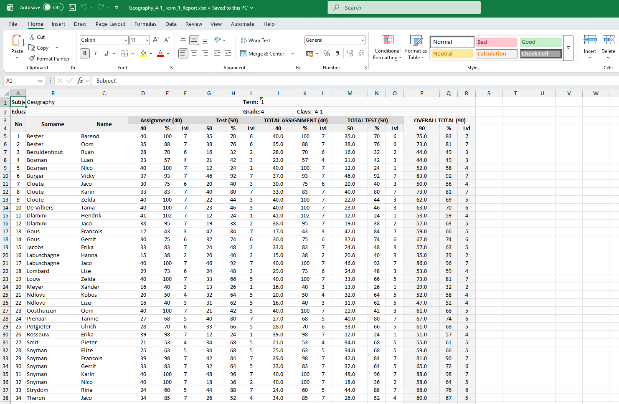The width and height of the screenshot is (619, 404).
Task: Toggle Underline formatting
Action: [106, 53]
